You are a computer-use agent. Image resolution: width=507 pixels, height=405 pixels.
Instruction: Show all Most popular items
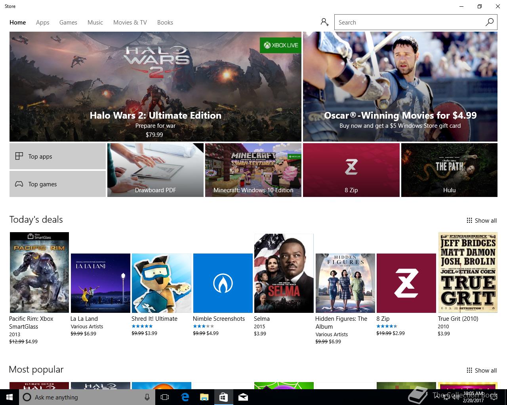tap(481, 370)
